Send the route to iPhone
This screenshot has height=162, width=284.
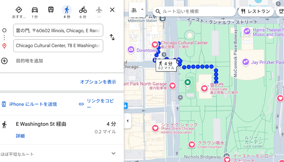pyautogui.click(x=29, y=104)
